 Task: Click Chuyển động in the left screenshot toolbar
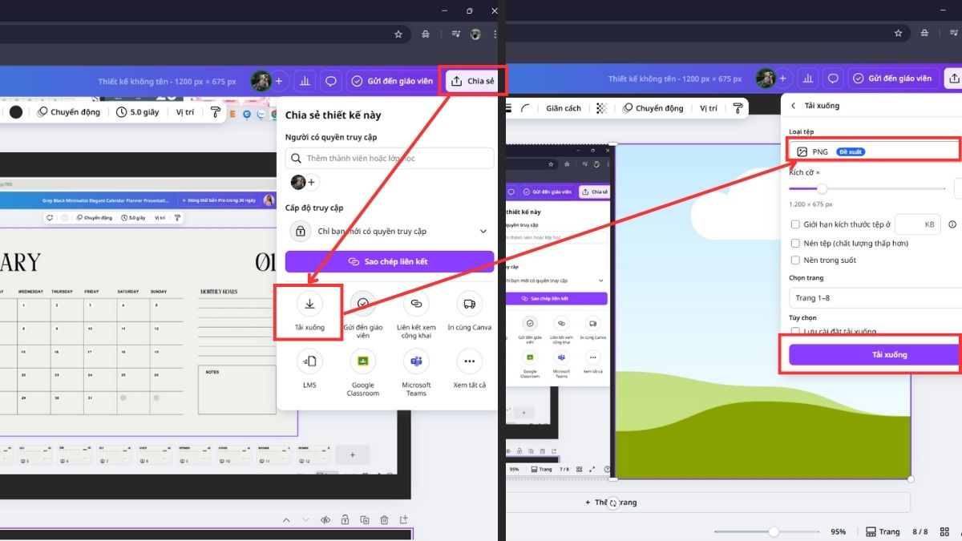click(x=69, y=112)
